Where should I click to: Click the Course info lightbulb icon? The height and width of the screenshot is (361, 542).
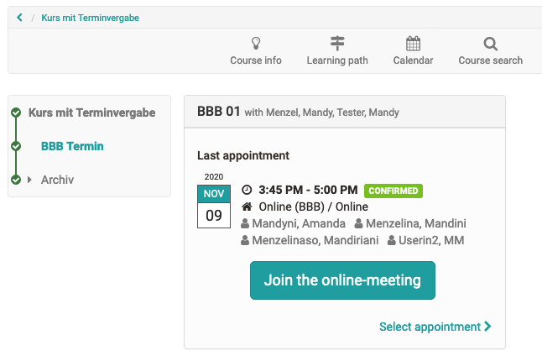pos(256,44)
